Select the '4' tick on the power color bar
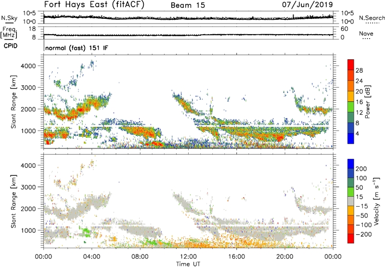Screen dimensions: 385x267 357,133
